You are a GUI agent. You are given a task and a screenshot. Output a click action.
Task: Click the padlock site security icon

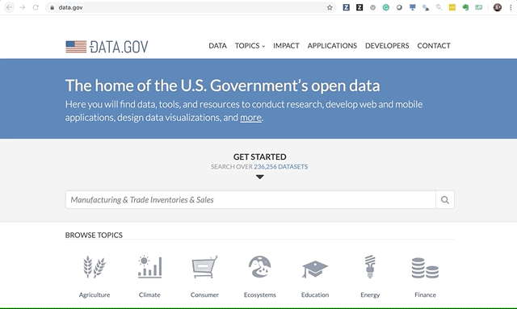[x=52, y=7]
